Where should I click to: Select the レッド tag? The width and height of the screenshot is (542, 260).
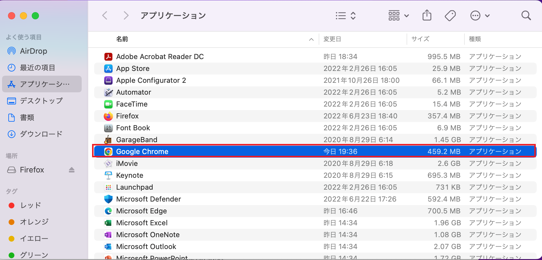[42, 205]
